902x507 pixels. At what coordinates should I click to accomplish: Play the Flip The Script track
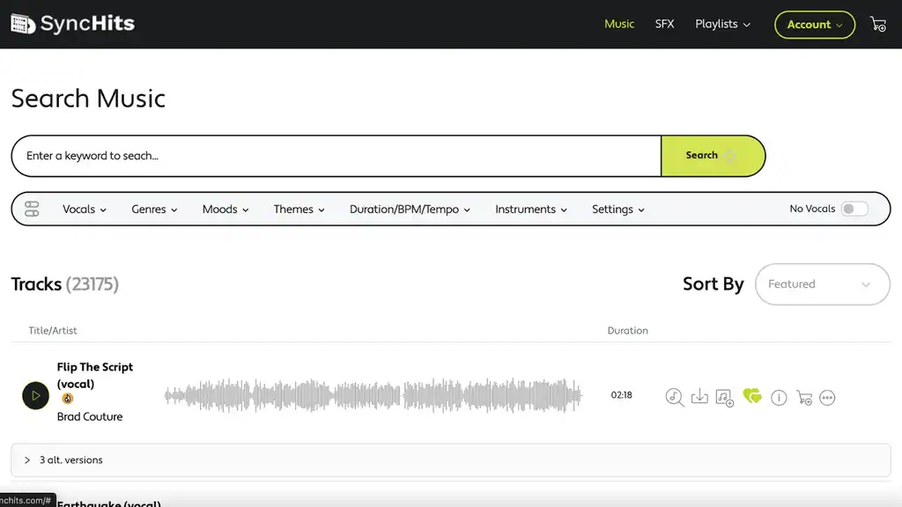35,395
